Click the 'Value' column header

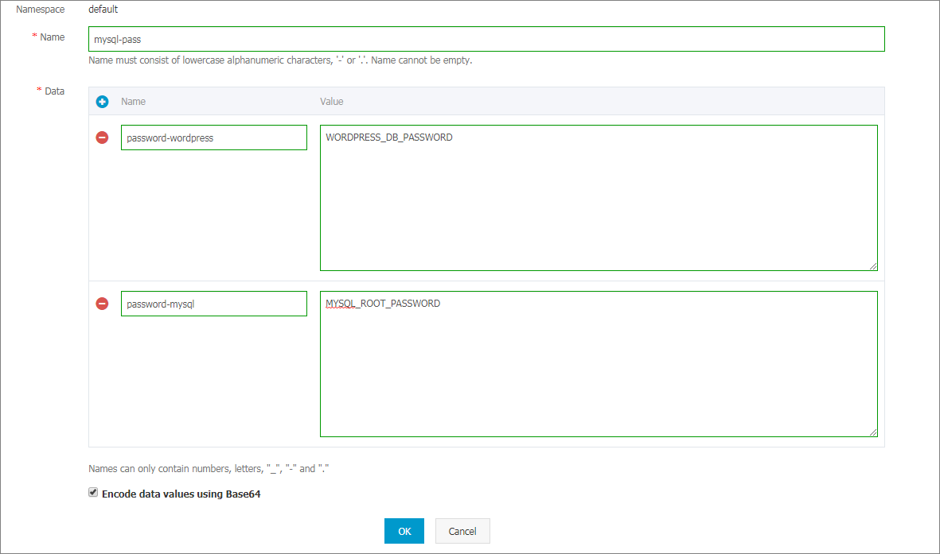(x=332, y=101)
